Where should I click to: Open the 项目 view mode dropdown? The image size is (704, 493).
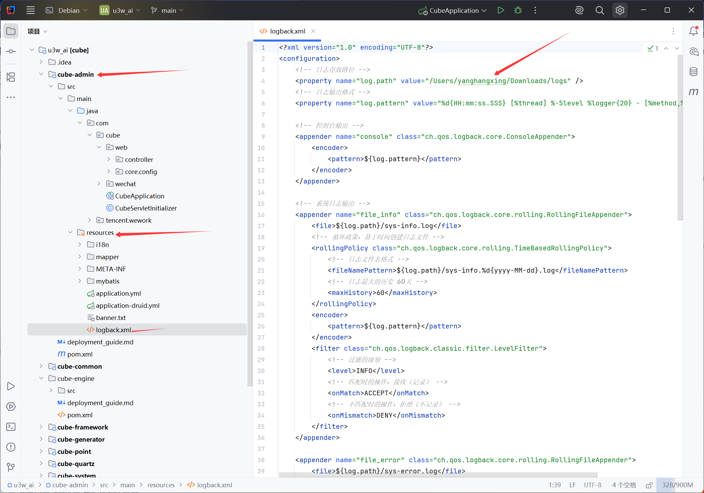[38, 31]
